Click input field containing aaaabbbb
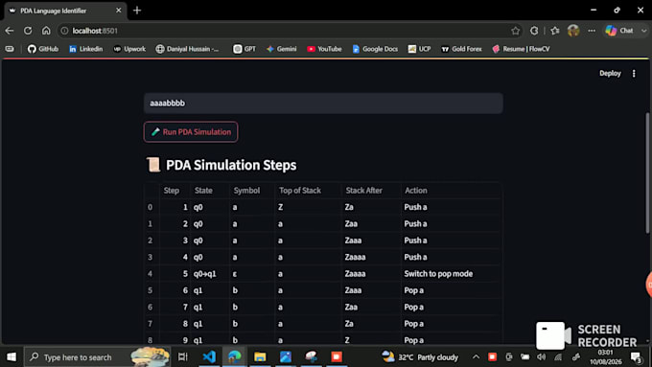The image size is (652, 367). (x=323, y=103)
